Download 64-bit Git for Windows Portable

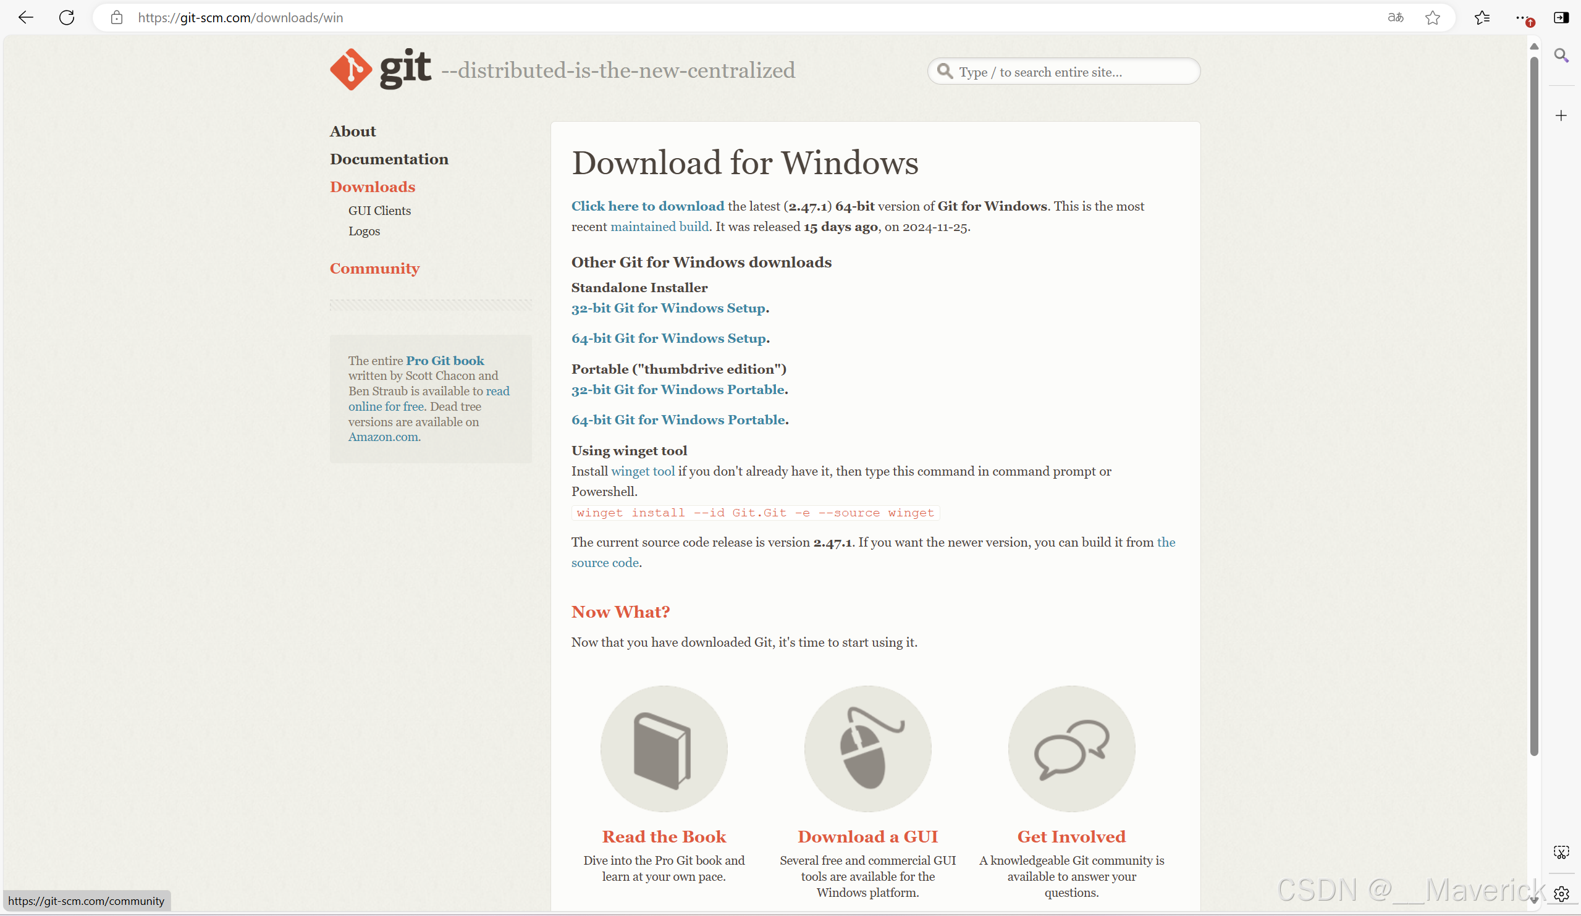tap(678, 420)
